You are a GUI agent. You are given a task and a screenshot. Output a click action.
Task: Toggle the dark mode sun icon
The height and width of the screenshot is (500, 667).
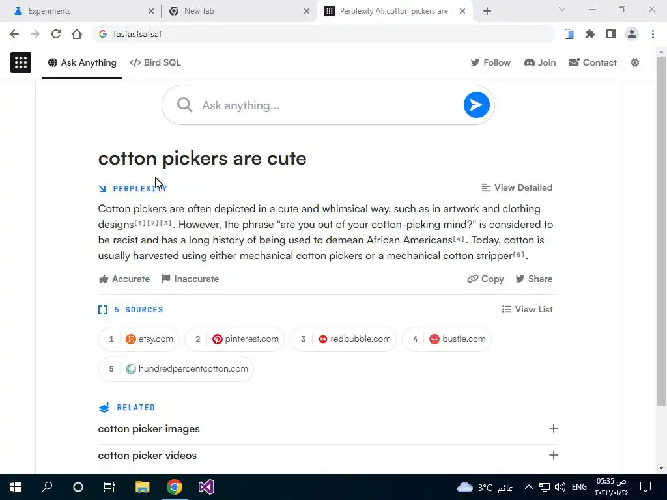click(x=634, y=62)
